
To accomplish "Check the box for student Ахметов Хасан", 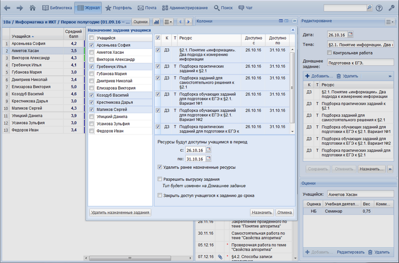I will coord(91,52).
